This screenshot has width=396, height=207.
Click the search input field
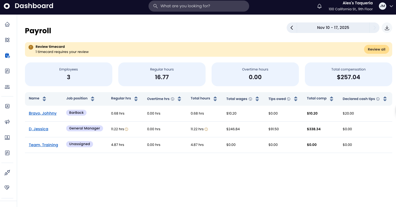[x=199, y=6]
